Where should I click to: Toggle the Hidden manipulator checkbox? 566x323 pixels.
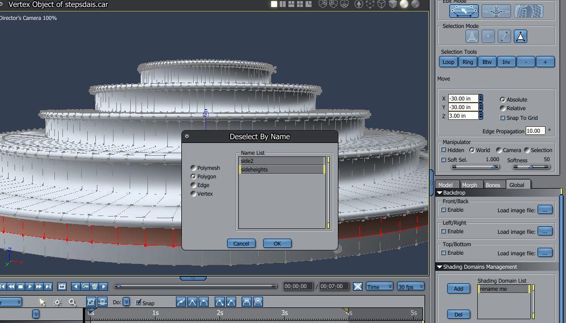tap(444, 149)
